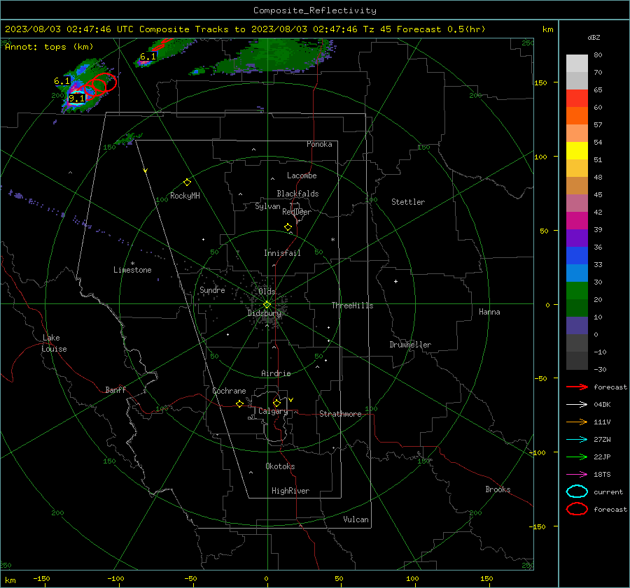Click the 'Stettler' city label
Image resolution: width=630 pixels, height=588 pixels.
coord(408,202)
